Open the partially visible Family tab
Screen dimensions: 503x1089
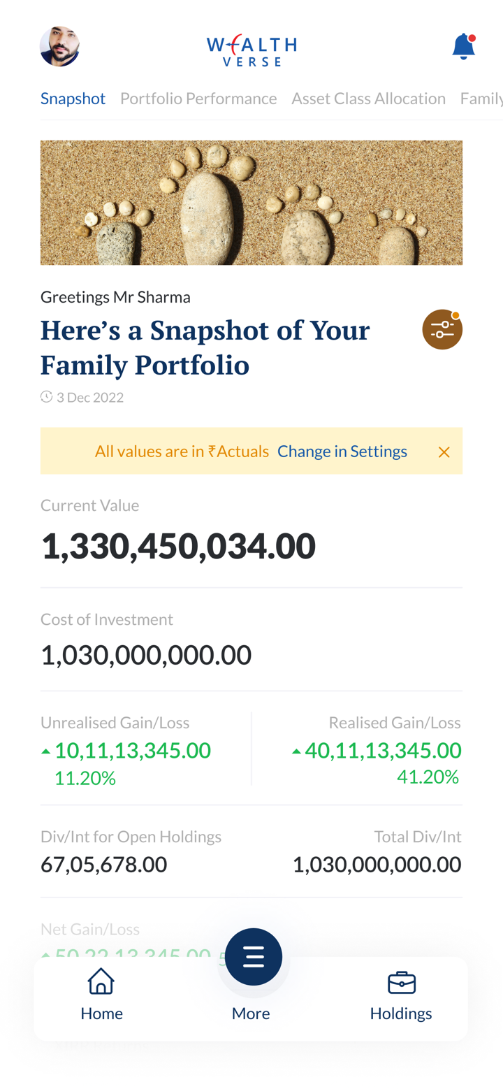point(482,99)
